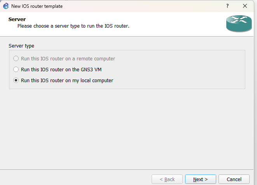Click the 'Run this IOS router on a remote computer' text

68,58
